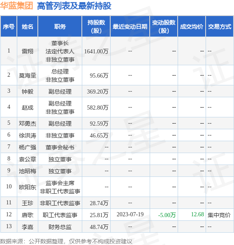Click the 最近变动日期 column header

pos(130,26)
